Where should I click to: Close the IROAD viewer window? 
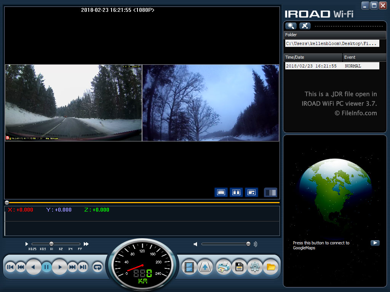coord(383,5)
